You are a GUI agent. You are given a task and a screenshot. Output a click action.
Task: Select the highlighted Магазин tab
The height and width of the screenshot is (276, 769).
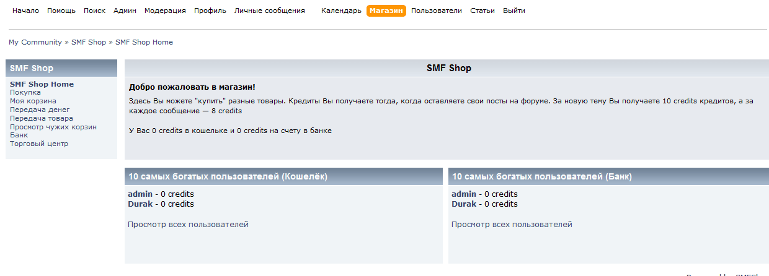386,11
